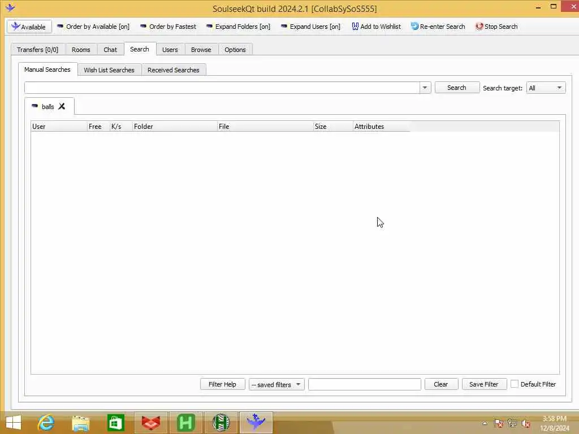
Task: Expand the search history dropdown arrow
Action: [425, 88]
